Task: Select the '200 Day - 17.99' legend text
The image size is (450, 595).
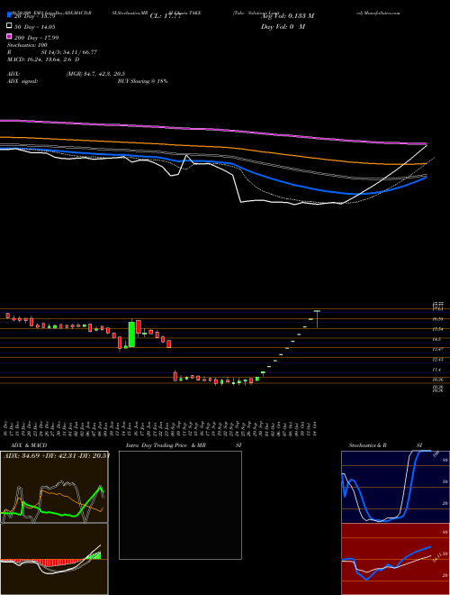Action: (36, 38)
